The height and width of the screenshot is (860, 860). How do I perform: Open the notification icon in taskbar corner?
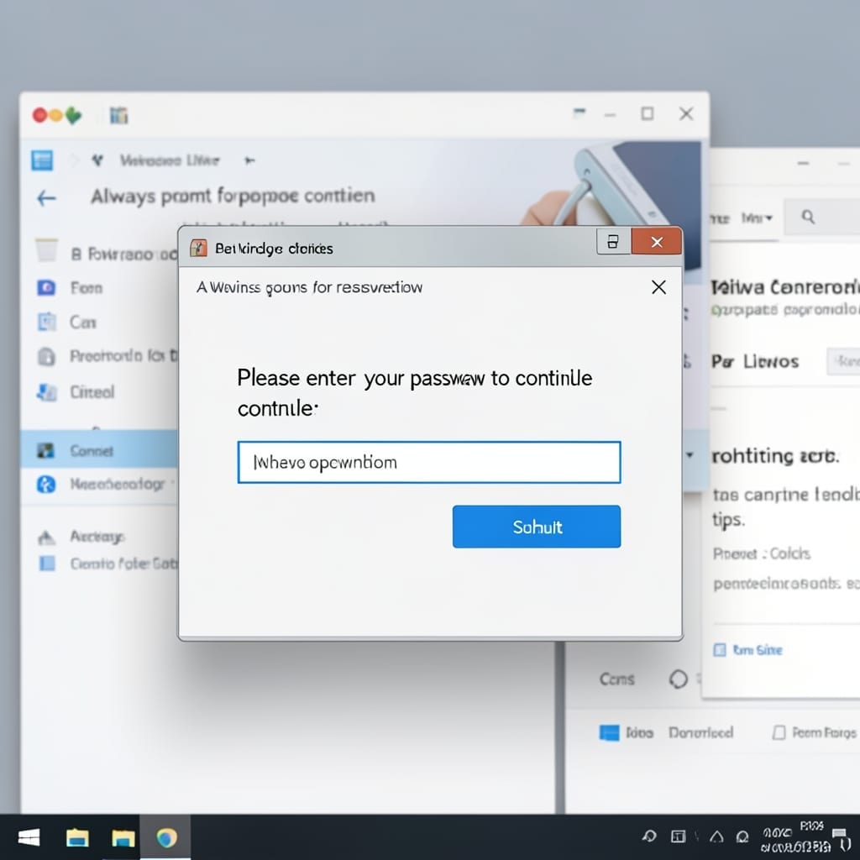pyautogui.click(x=842, y=839)
